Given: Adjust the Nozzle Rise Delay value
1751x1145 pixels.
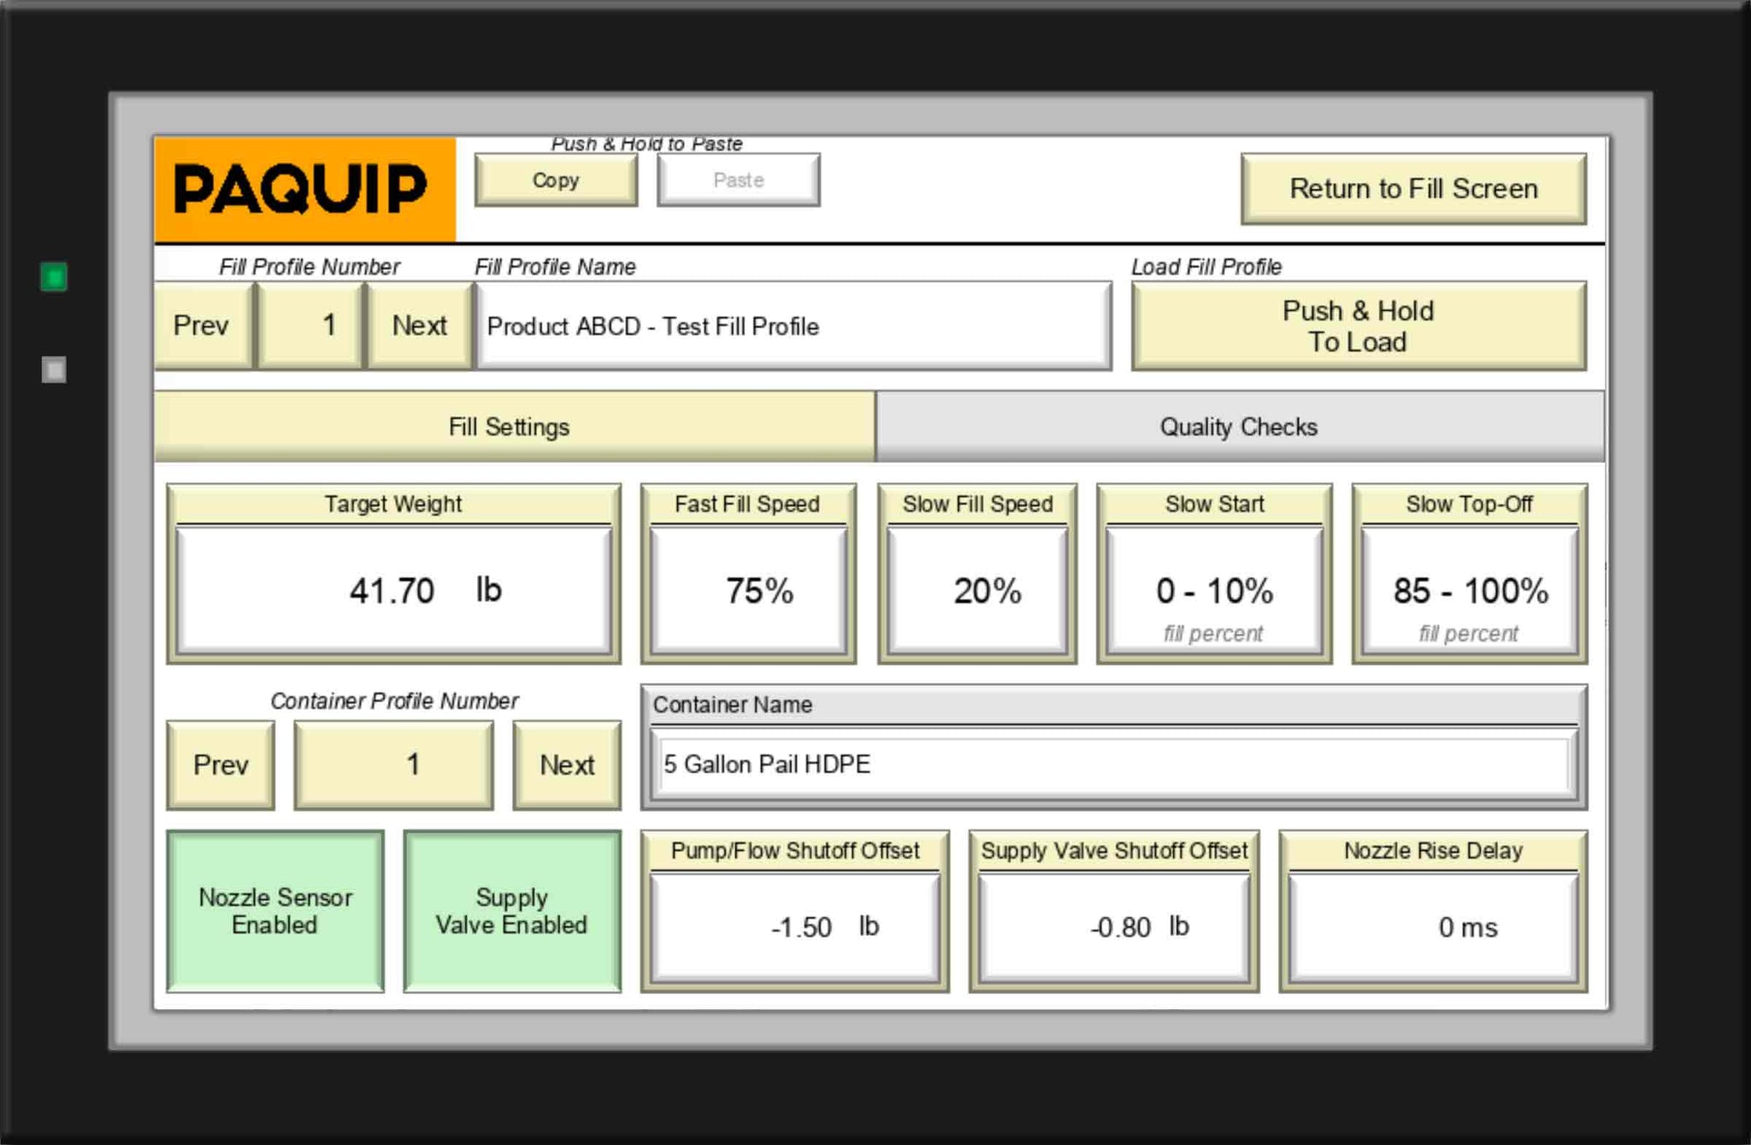Looking at the screenshot, I should 1433,927.
